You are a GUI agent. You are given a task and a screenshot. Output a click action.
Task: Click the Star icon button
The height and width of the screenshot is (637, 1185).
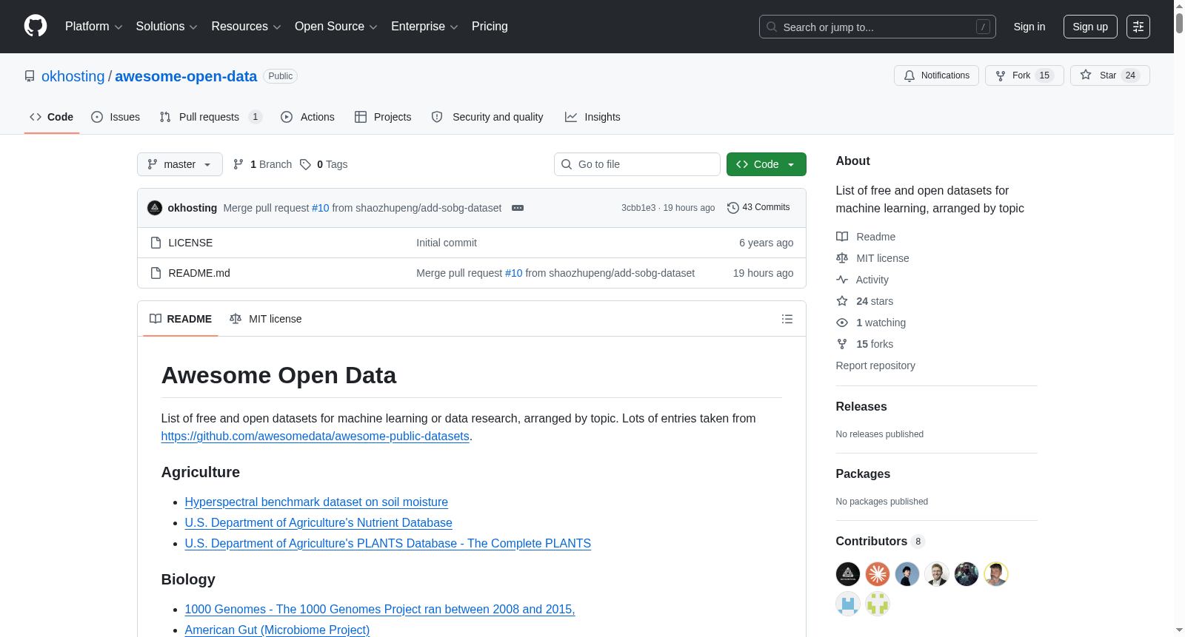click(x=1110, y=75)
